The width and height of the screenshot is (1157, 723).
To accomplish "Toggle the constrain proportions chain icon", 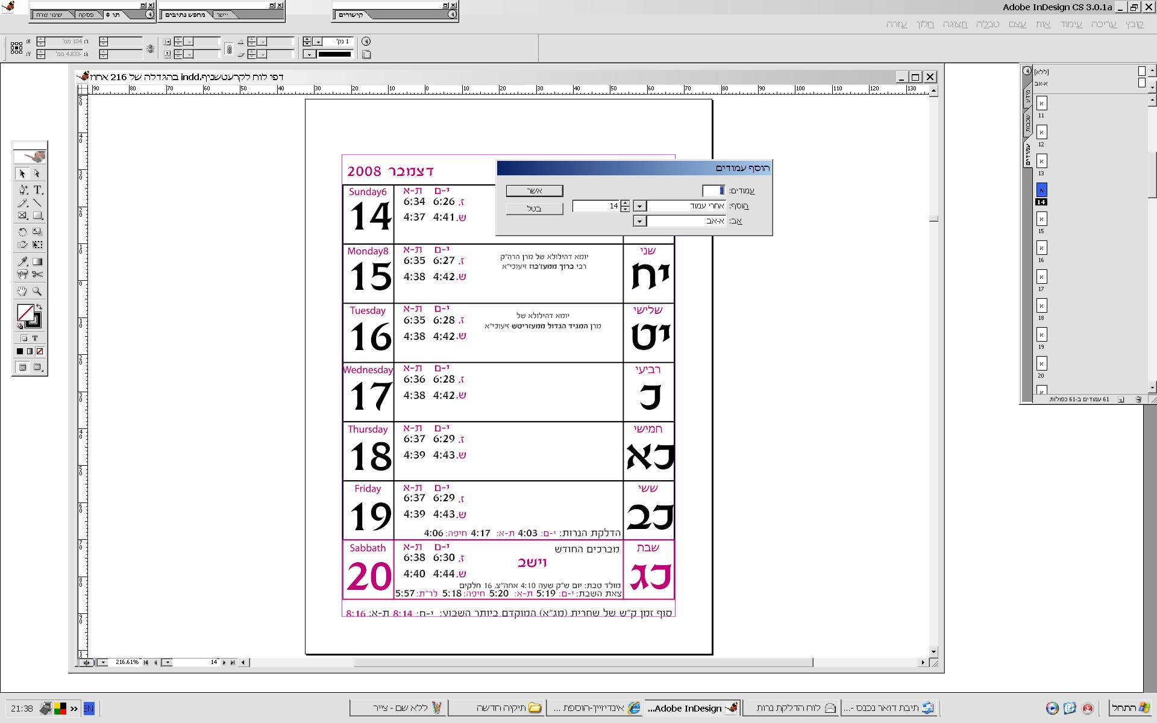I will [229, 49].
